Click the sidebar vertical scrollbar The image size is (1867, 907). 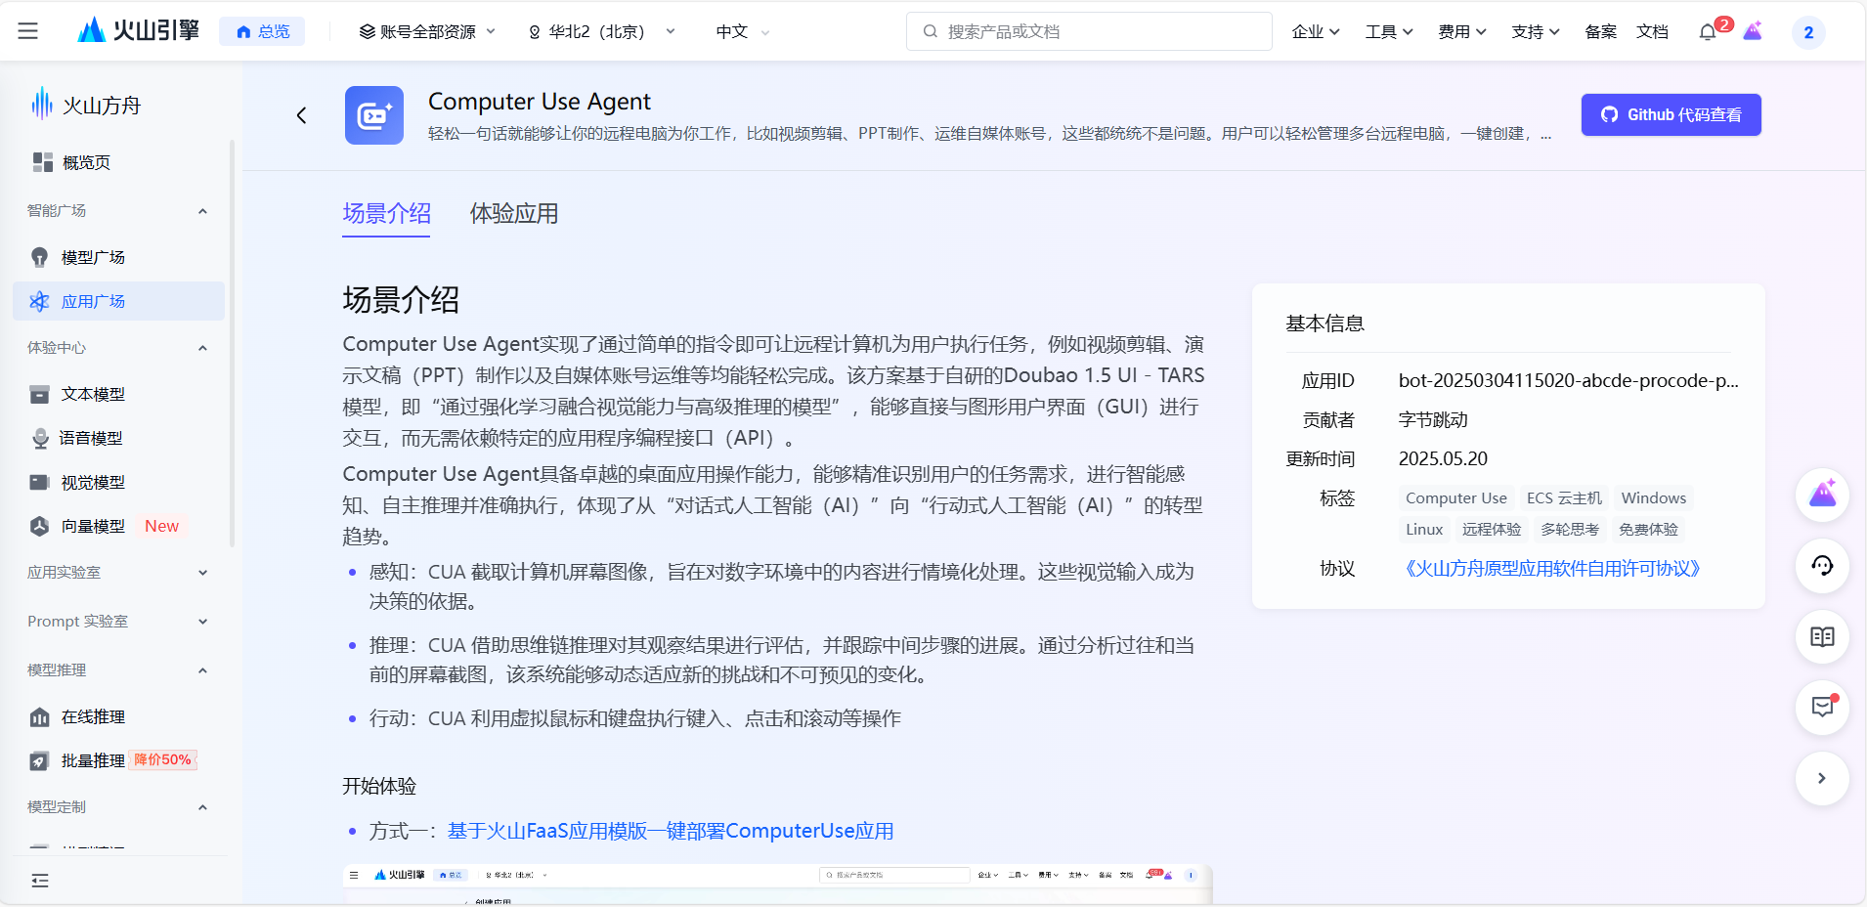click(x=232, y=342)
